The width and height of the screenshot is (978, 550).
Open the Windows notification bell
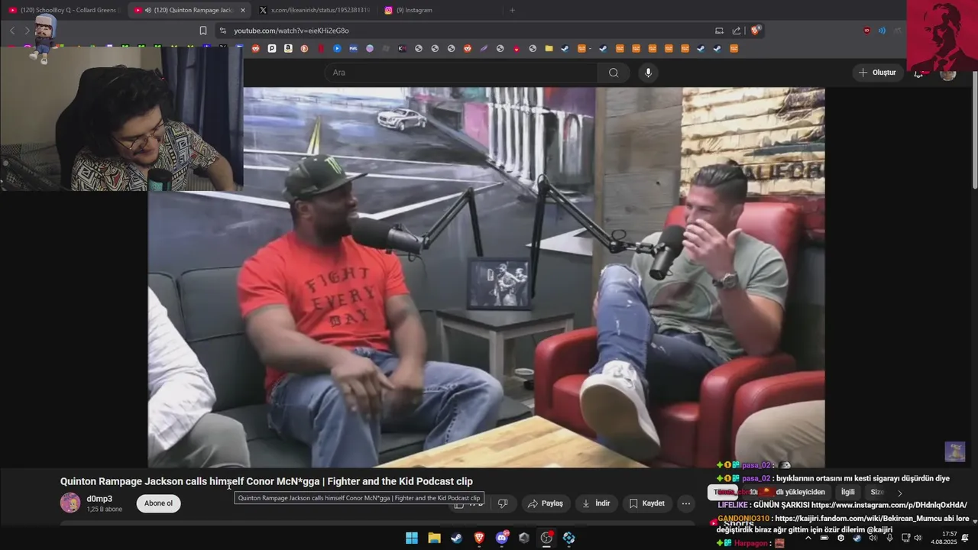(965, 538)
